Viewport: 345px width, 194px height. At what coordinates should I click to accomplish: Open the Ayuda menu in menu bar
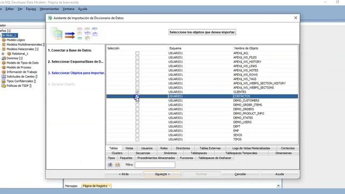tap(82, 9)
